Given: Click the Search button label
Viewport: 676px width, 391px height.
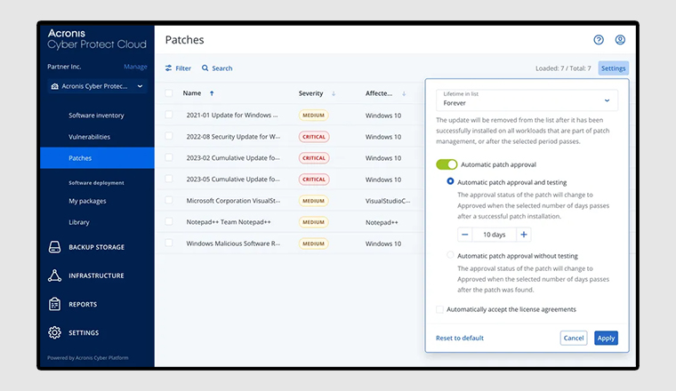Looking at the screenshot, I should (222, 68).
